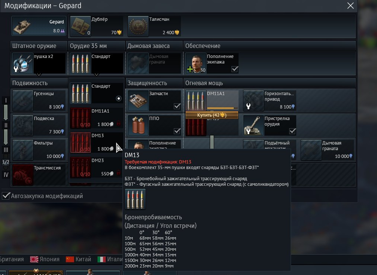Click the Орудие 35 мм section header
The height and width of the screenshot is (275, 377).
pos(96,46)
